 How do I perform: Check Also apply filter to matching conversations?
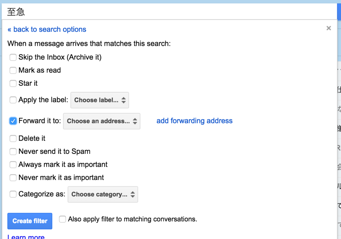[63, 219]
